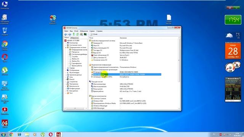Screen dimensions: 244x137
Task: Click the Forward arrow in AIDA64 toolbar
Action: (69, 34)
